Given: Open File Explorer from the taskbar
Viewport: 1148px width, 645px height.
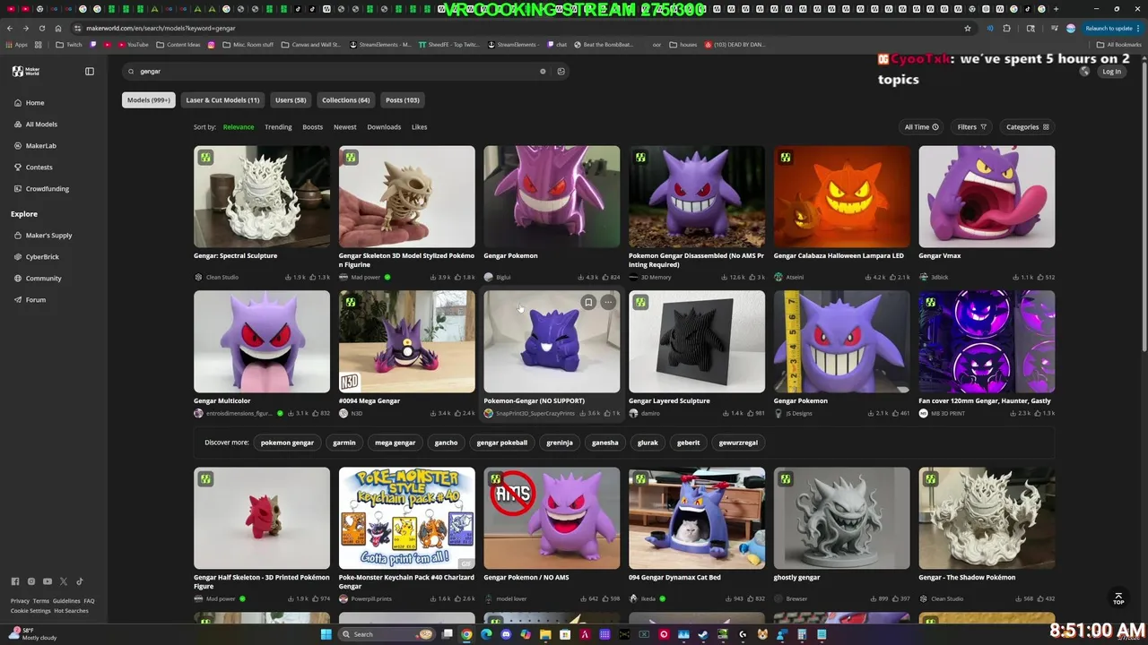Looking at the screenshot, I should click(x=545, y=634).
